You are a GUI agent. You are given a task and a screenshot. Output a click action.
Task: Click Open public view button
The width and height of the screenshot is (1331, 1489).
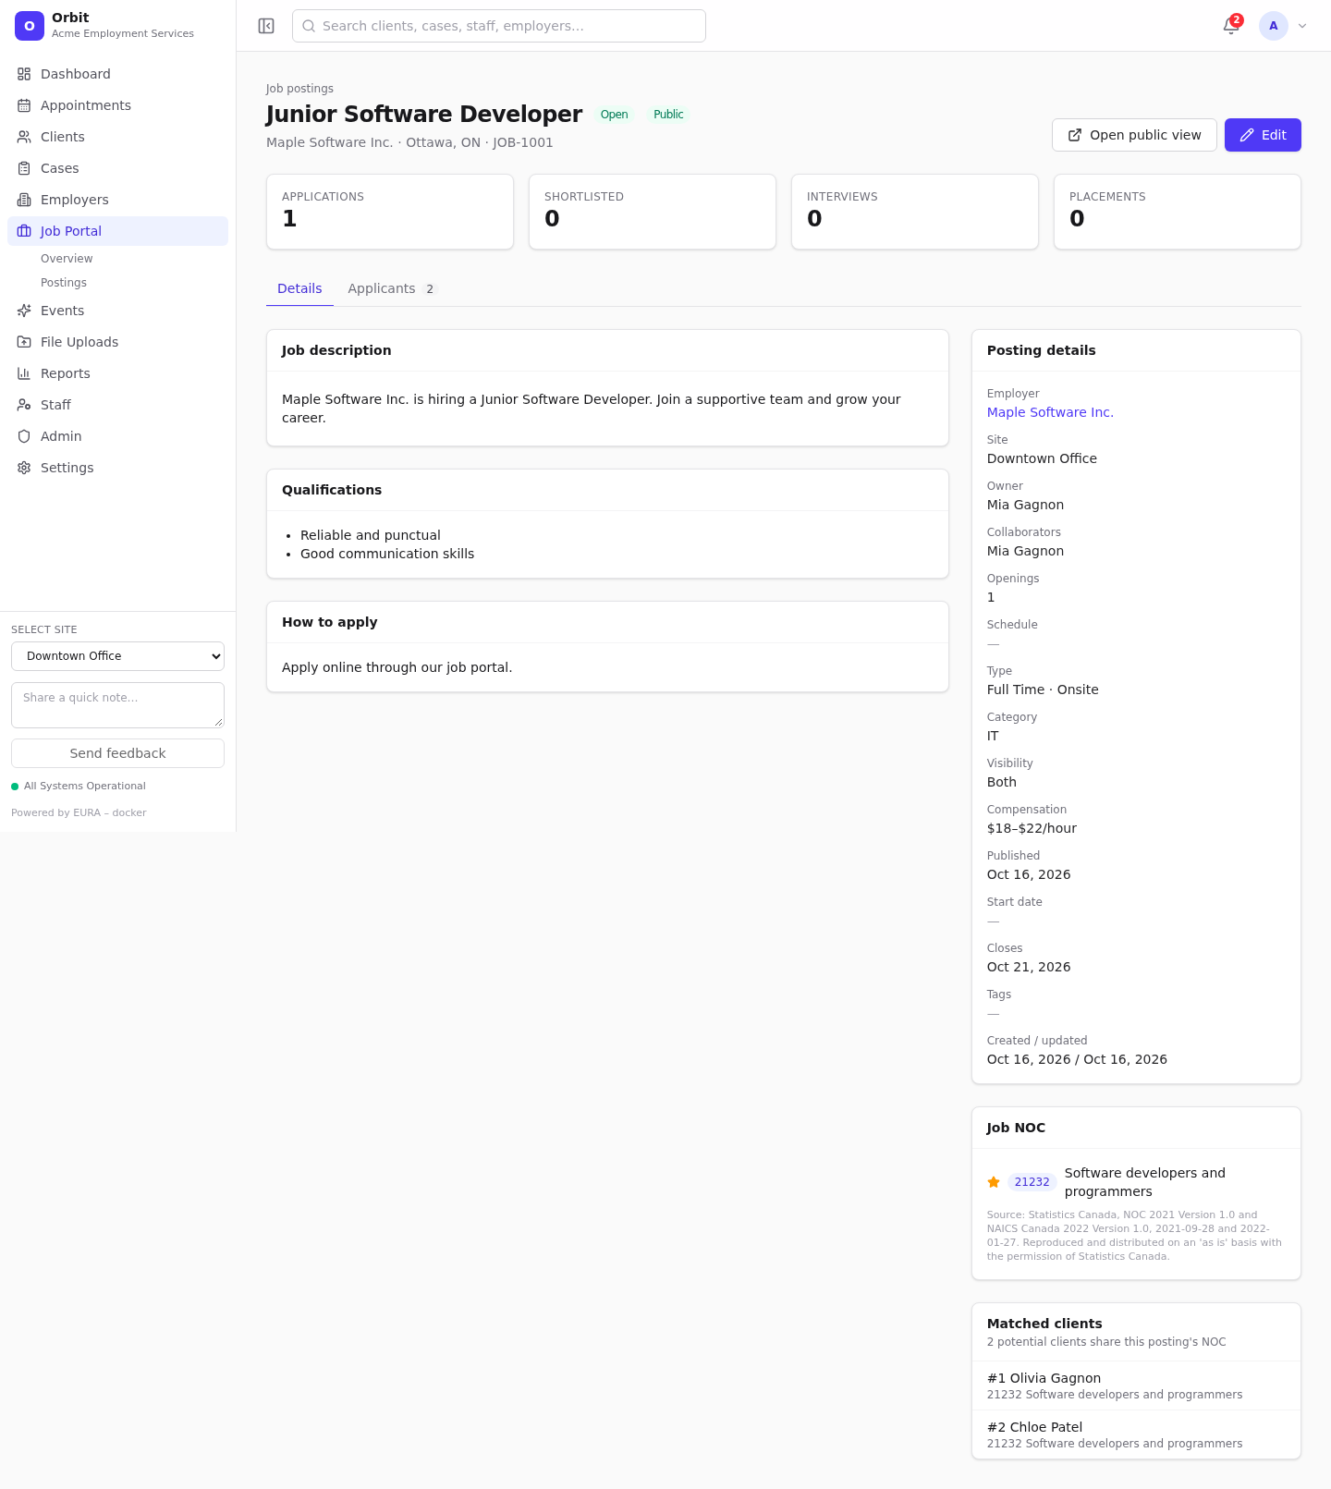tap(1134, 135)
